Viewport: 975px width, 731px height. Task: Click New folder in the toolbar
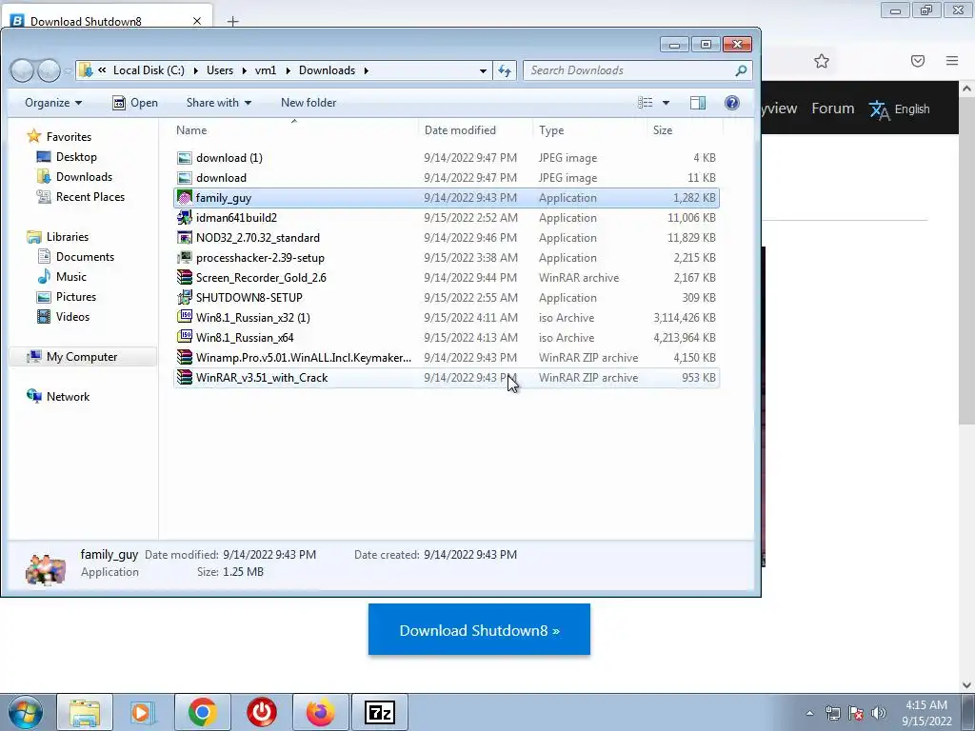coord(308,103)
